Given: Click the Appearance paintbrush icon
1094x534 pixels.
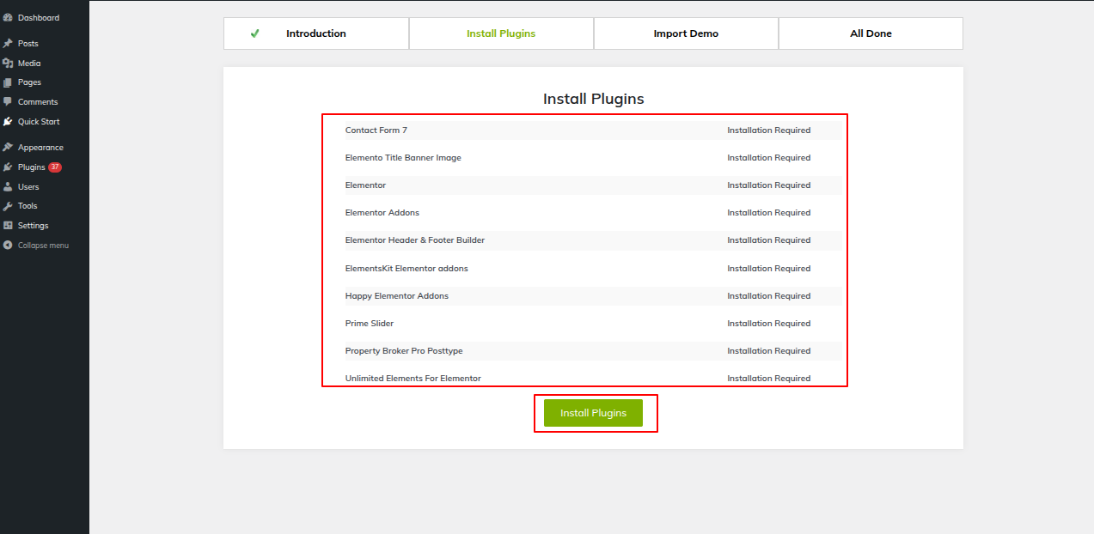Looking at the screenshot, I should (8, 148).
